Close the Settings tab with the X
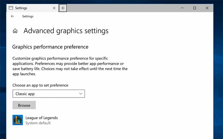 pyautogui.click(x=54, y=8)
